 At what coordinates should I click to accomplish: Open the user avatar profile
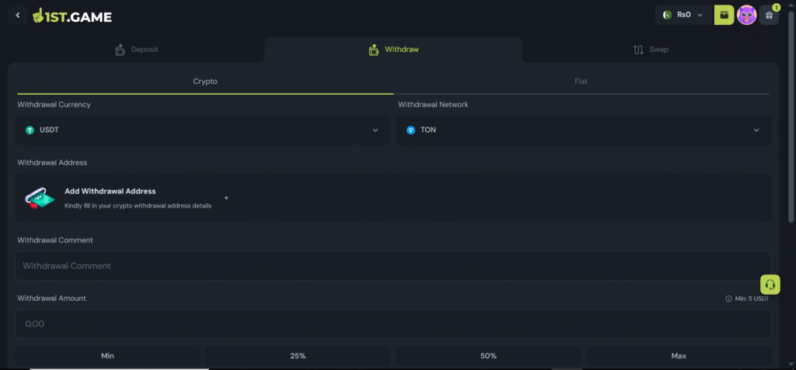pyautogui.click(x=746, y=15)
